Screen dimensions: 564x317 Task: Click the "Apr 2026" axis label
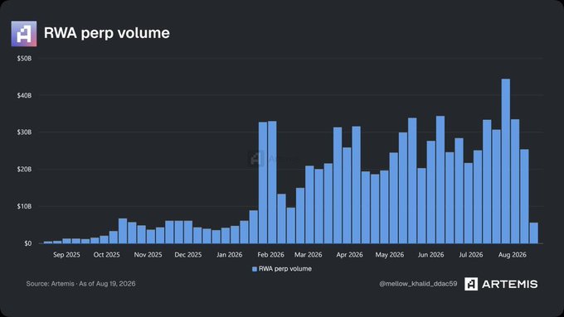click(x=350, y=255)
